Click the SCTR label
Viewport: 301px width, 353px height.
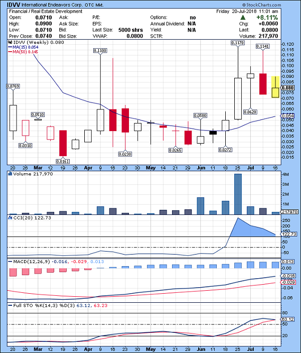(157, 36)
